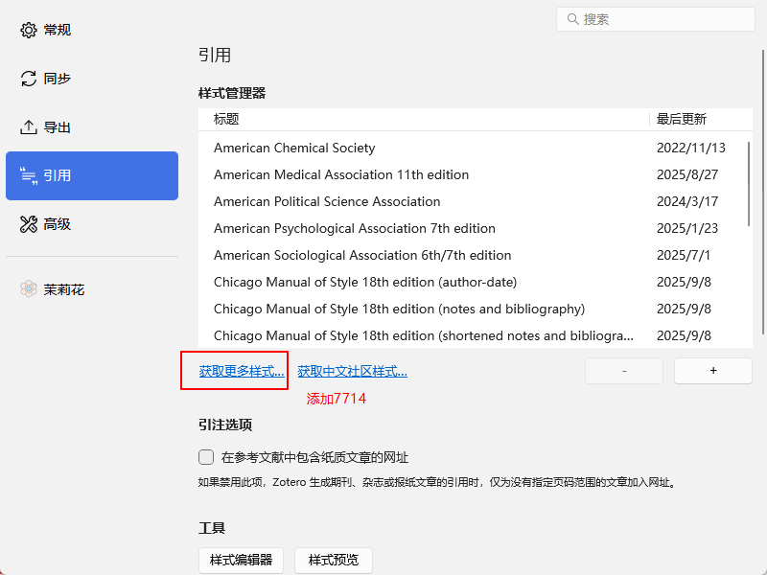Switch to the 导出 pane

point(92,127)
